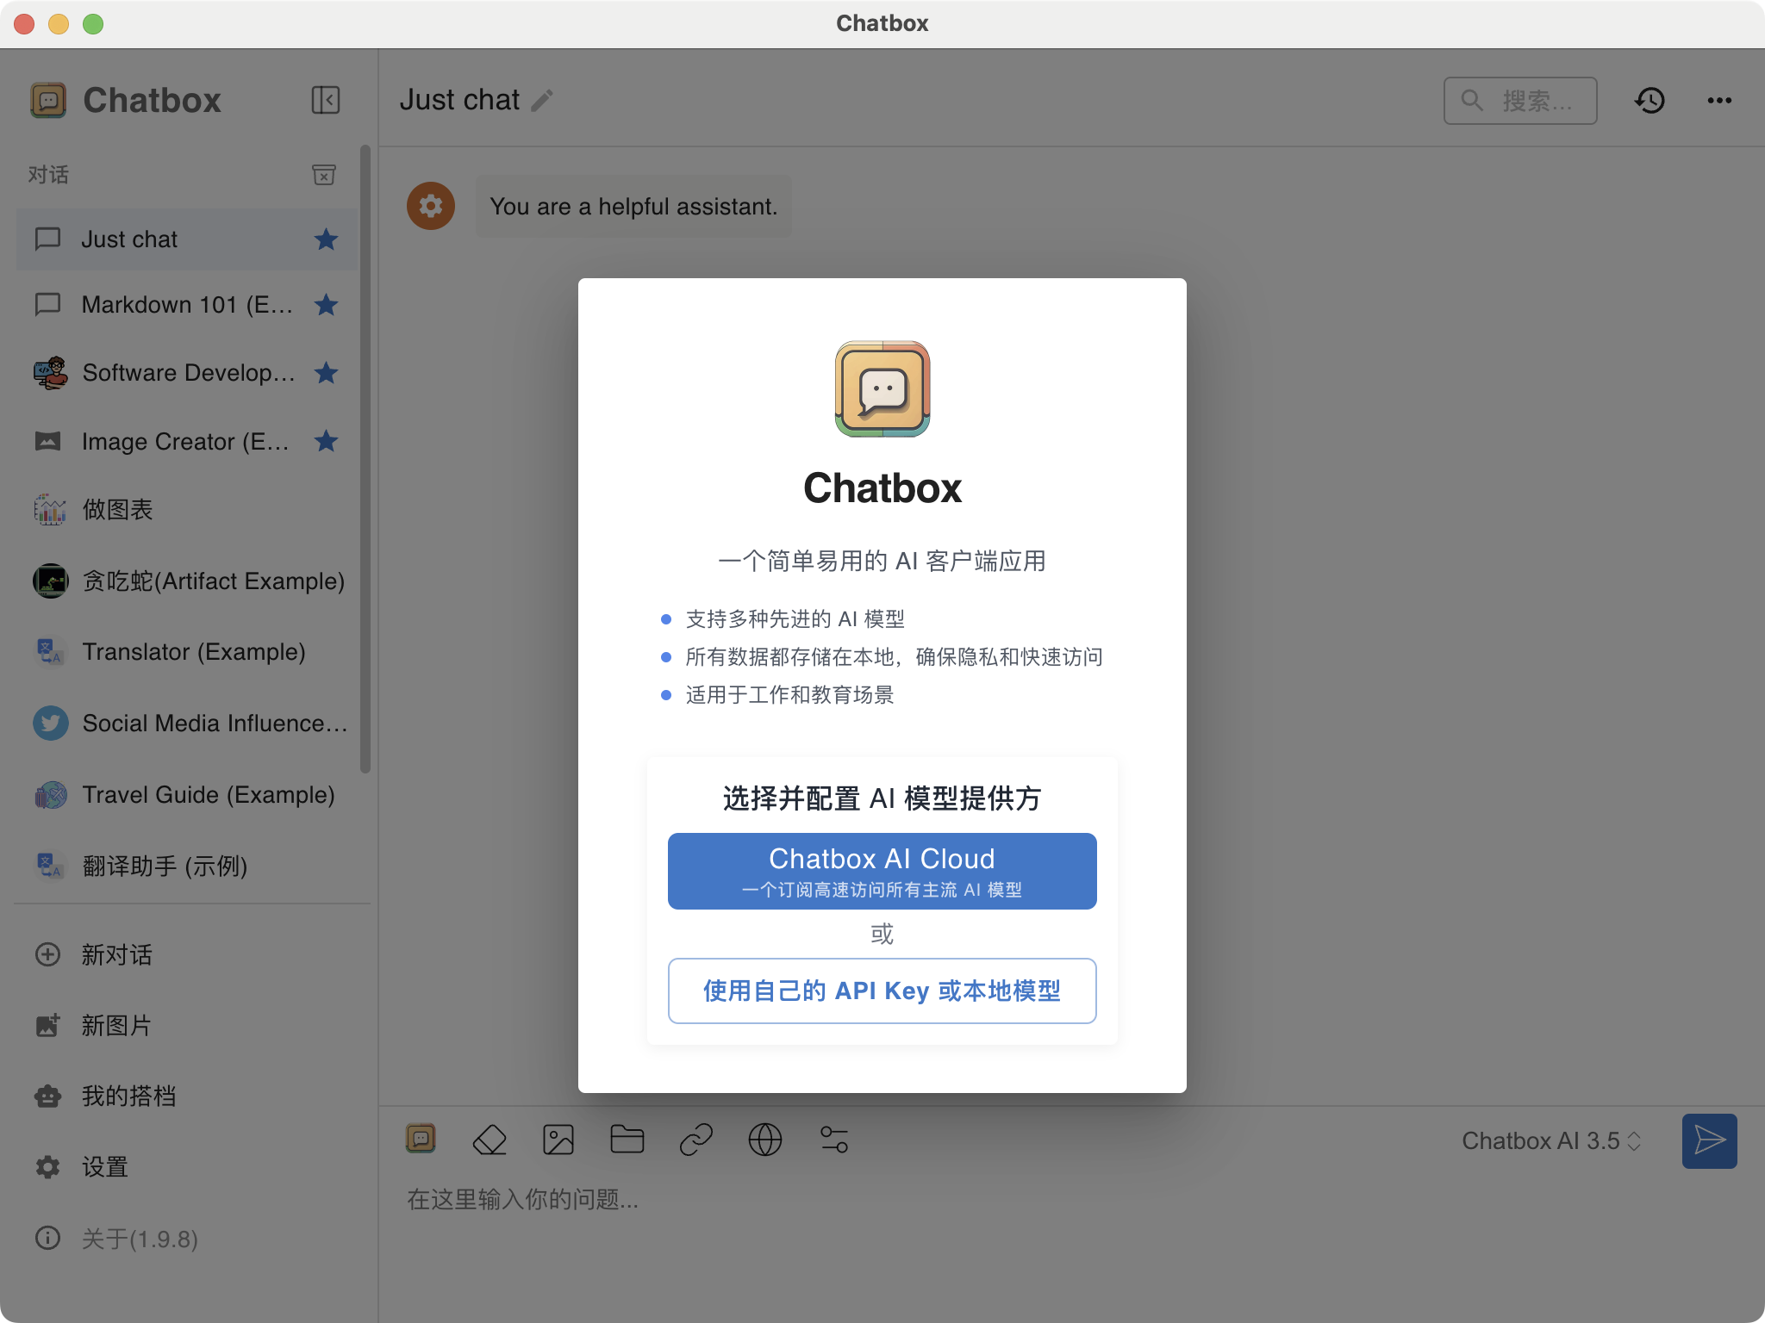This screenshot has height=1323, width=1765.
Task: Edit chat title with the pencil icon
Action: click(x=542, y=101)
